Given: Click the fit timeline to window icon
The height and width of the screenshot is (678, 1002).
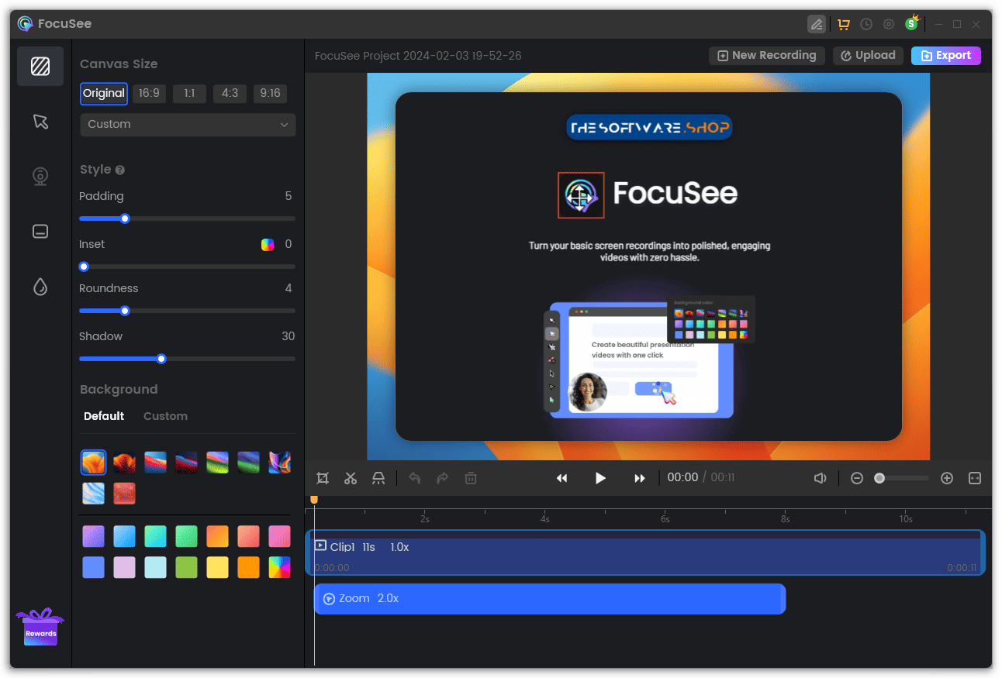Looking at the screenshot, I should click(975, 478).
